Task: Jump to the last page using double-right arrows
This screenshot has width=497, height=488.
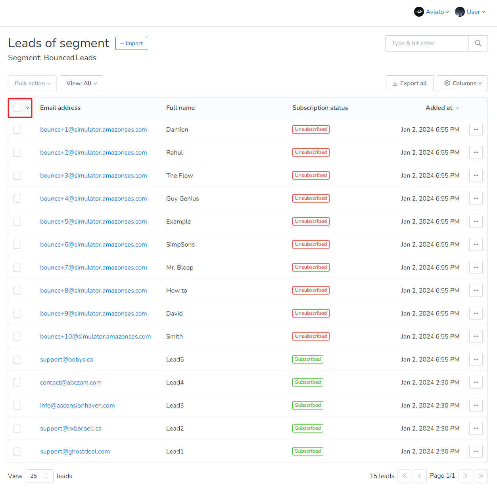Action: 481,476
